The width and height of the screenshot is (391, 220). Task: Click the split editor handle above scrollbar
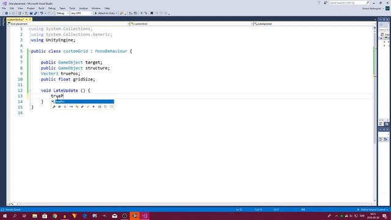[375, 28]
